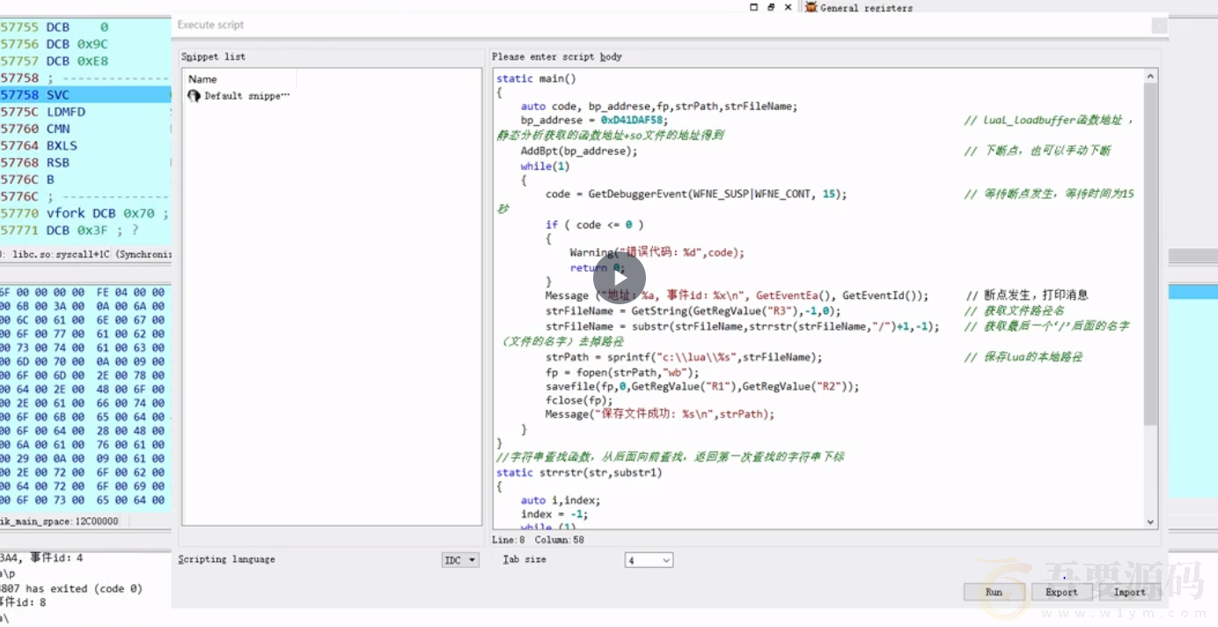Click the script body vertical scrollbar thumb
Image resolution: width=1218 pixels, height=627 pixels.
coord(1150,255)
